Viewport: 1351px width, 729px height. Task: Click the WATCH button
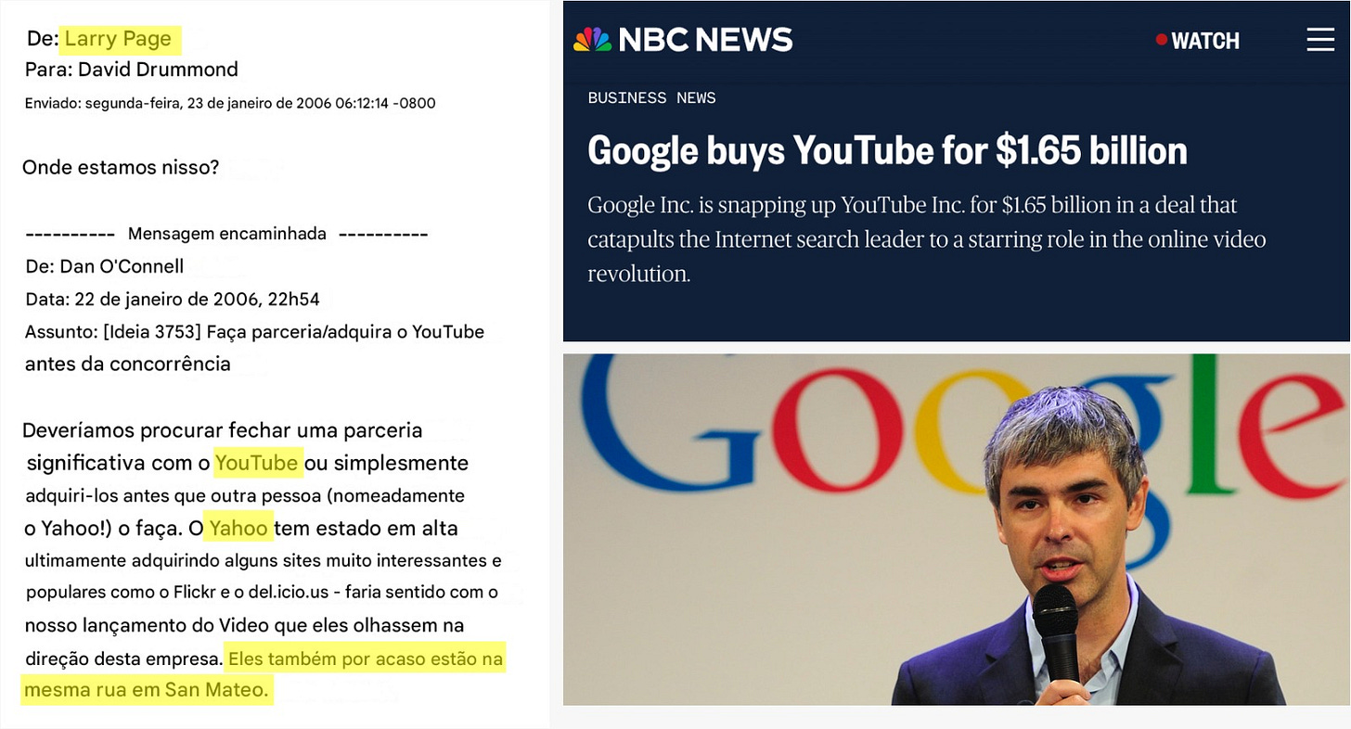point(1197,40)
